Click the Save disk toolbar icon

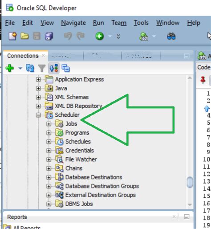coord(37,36)
